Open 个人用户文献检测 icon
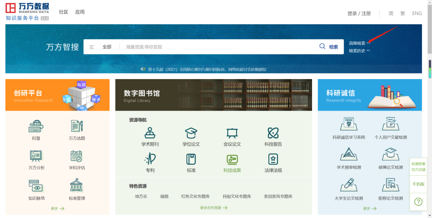Screen dimensions: 432x218 click(391, 124)
